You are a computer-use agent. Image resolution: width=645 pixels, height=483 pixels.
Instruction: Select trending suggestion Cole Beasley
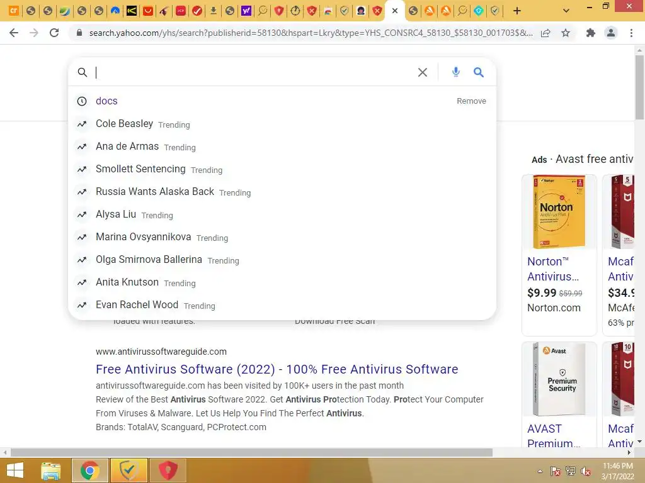[x=282, y=124]
